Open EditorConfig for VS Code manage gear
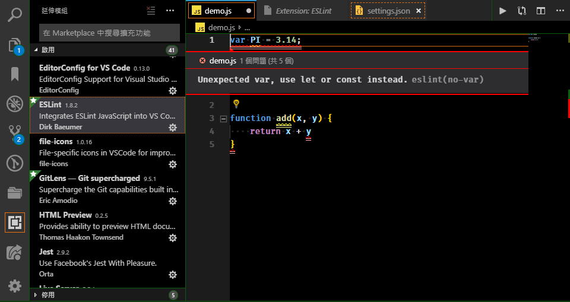 (173, 91)
